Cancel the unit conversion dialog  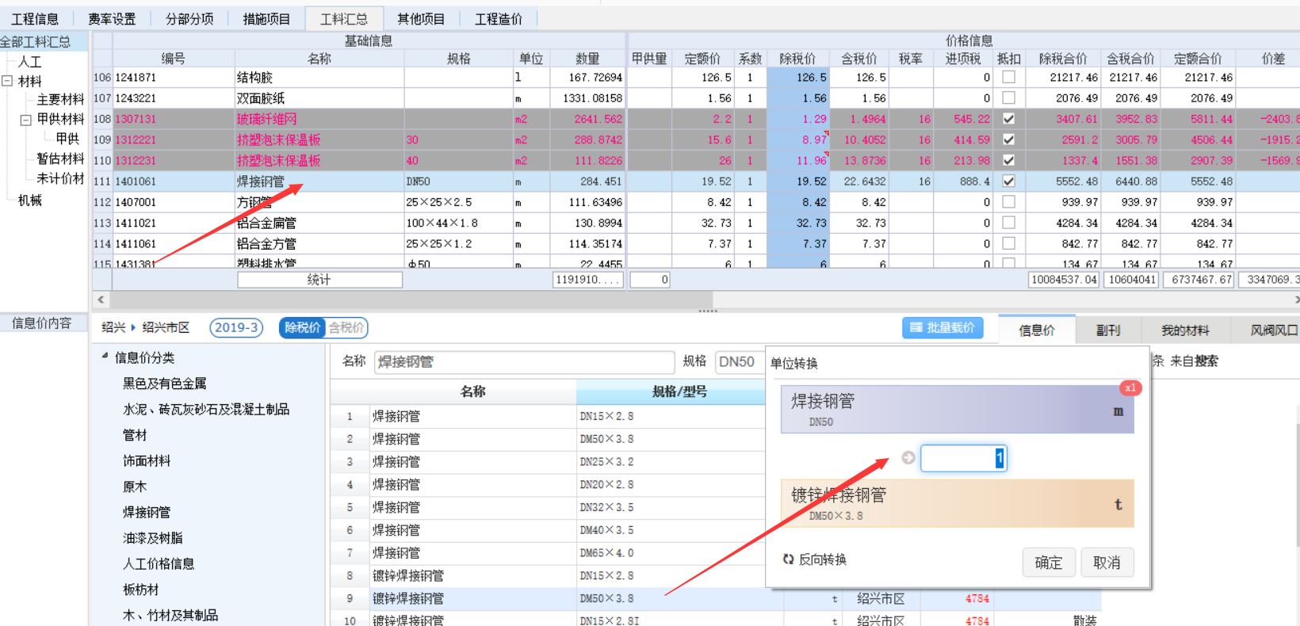click(x=1107, y=563)
